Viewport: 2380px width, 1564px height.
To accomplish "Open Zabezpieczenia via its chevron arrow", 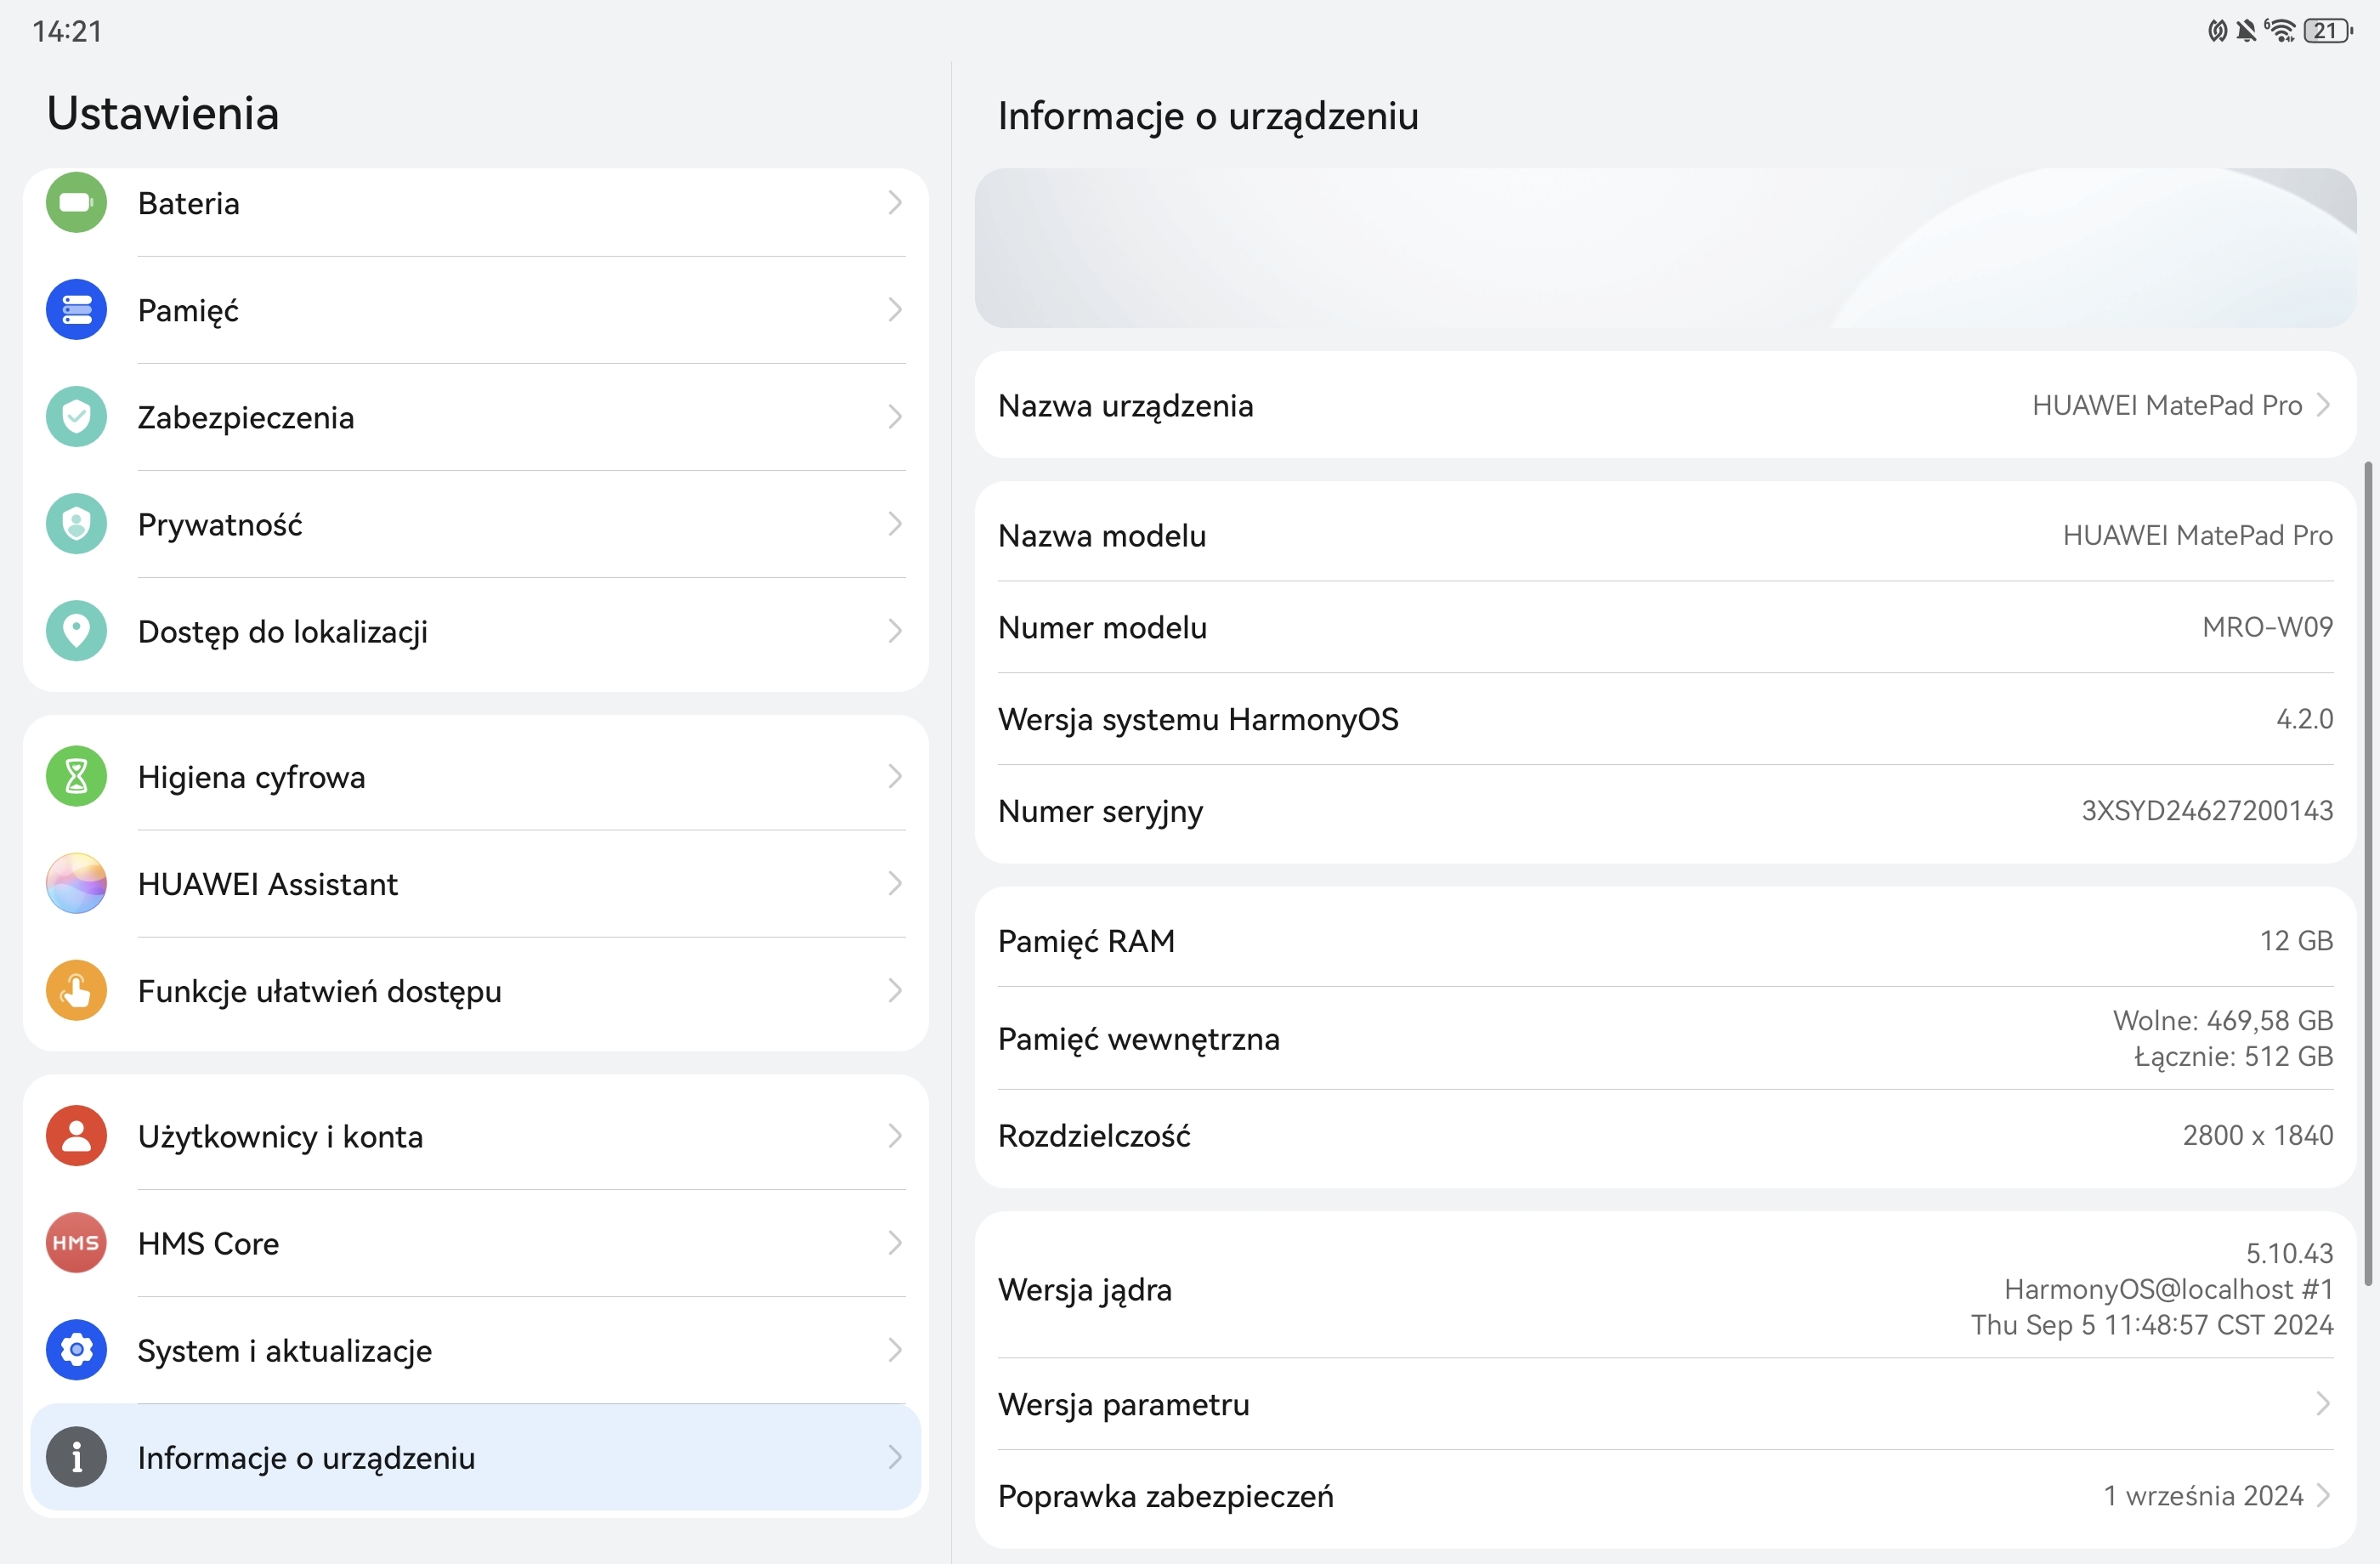I will pyautogui.click(x=895, y=417).
